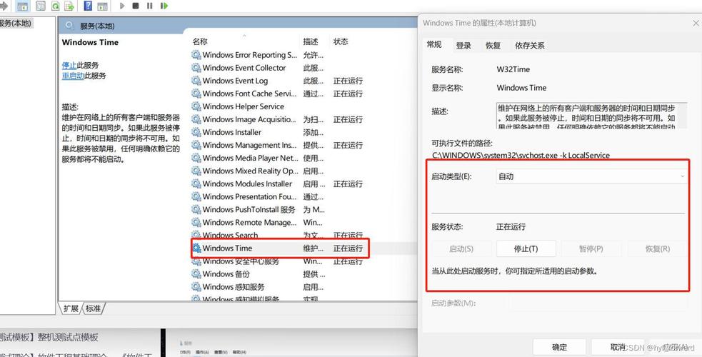
Task: Switch to the 依存关系 tab
Action: click(x=530, y=46)
